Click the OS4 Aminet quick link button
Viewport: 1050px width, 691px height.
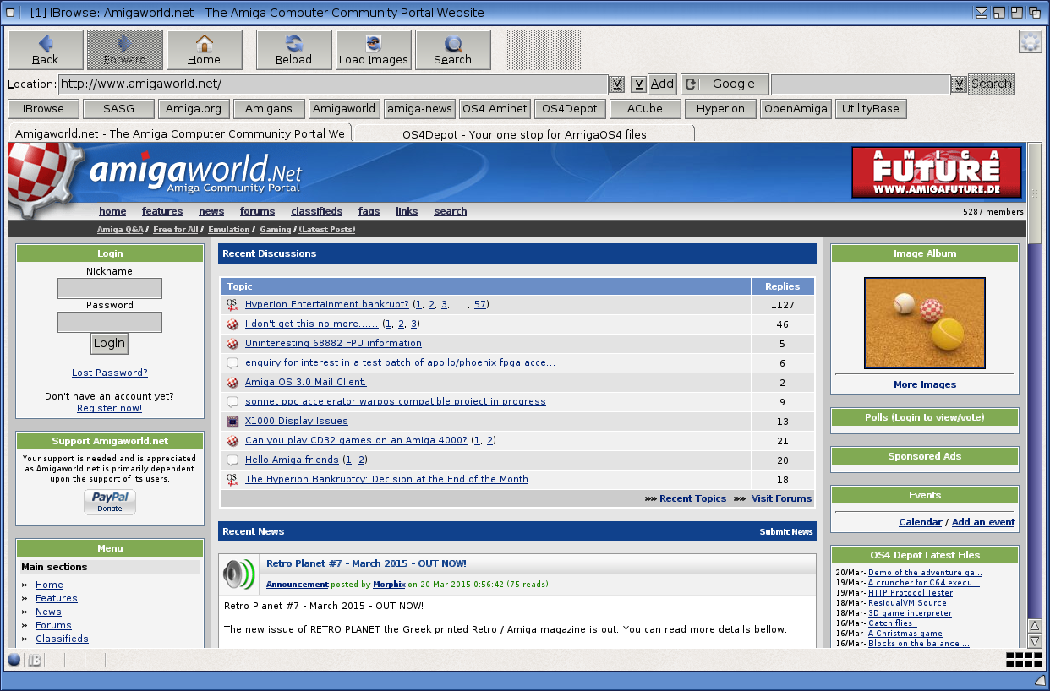pyautogui.click(x=495, y=109)
